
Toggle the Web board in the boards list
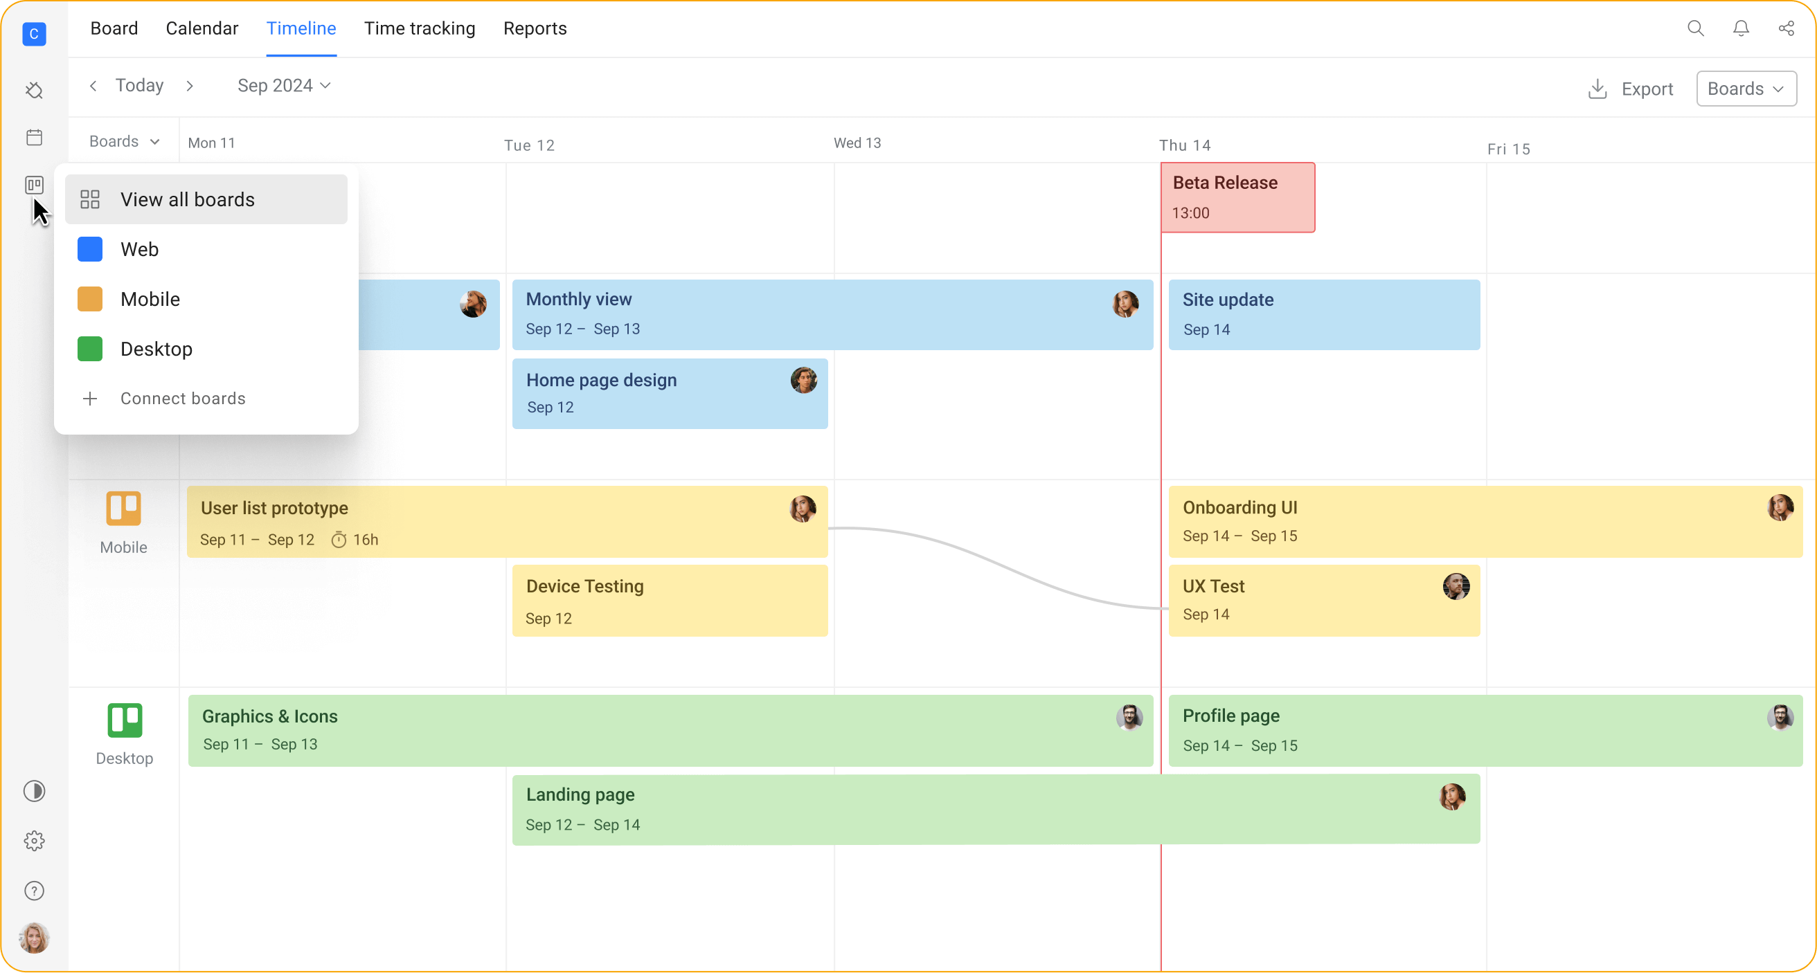click(138, 249)
